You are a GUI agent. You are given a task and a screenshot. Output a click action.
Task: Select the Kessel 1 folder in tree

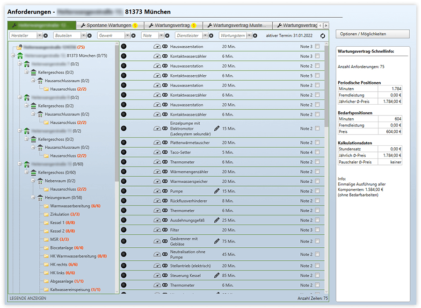[x=57, y=222]
